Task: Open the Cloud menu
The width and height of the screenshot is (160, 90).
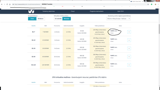Action: [x=72, y=11]
